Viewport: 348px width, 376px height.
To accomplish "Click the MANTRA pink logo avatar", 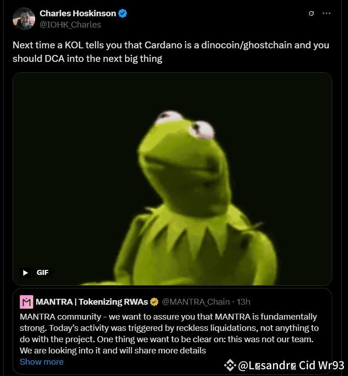I will (x=27, y=302).
